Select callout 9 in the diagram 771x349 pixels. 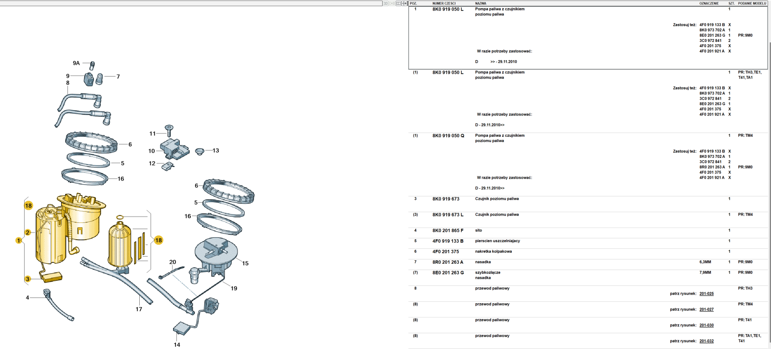pyautogui.click(x=67, y=76)
